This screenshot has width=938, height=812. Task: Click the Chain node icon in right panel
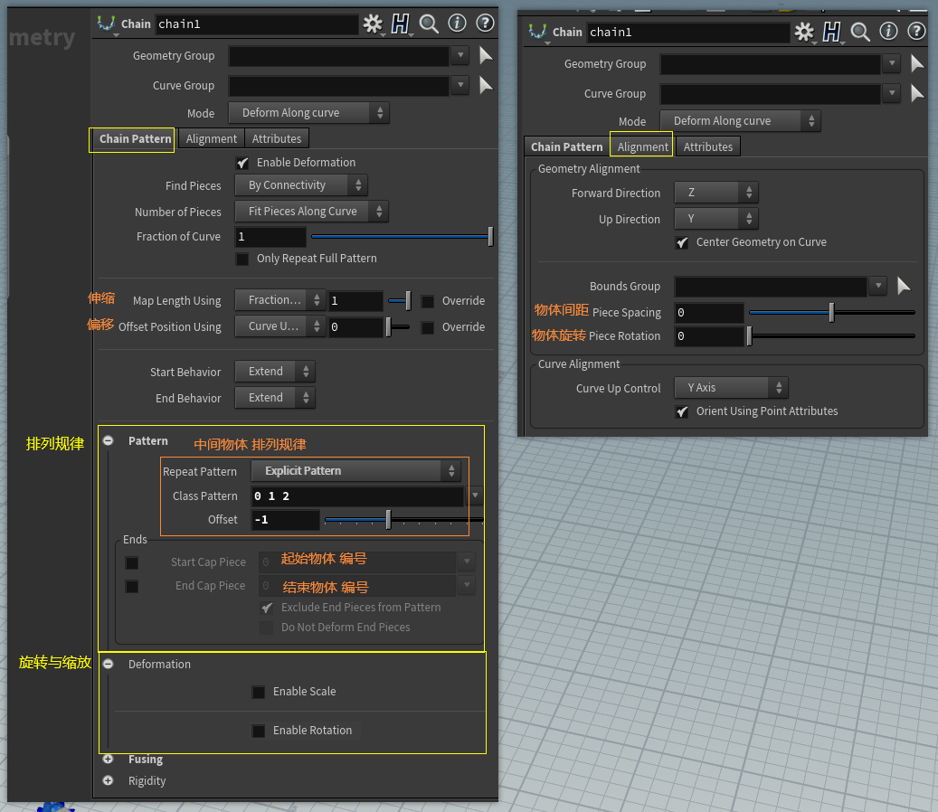tap(537, 31)
